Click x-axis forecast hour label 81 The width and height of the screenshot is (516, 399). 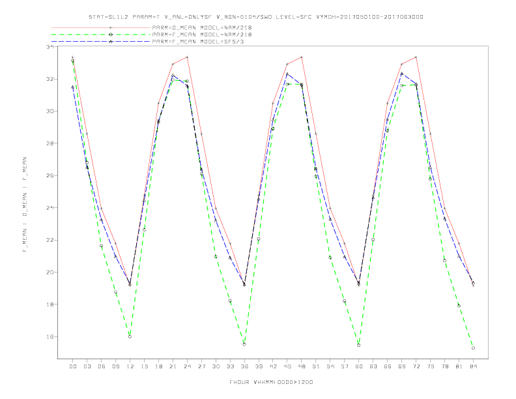459,366
